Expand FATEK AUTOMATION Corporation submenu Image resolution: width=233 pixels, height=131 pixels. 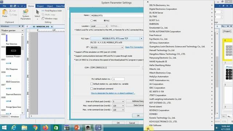click(x=179, y=32)
